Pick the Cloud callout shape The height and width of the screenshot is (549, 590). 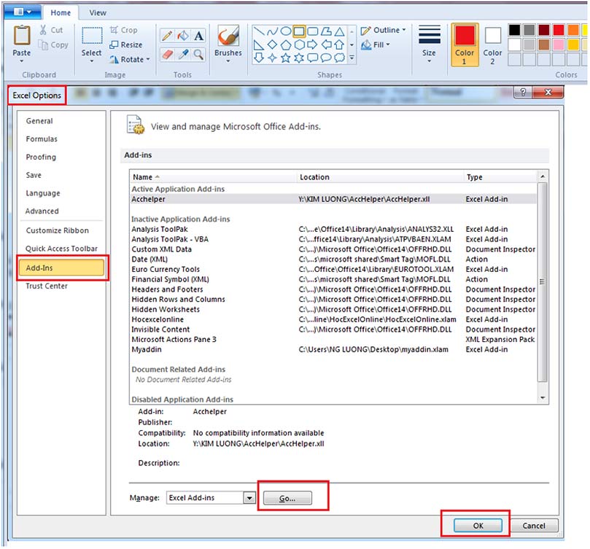pos(340,58)
